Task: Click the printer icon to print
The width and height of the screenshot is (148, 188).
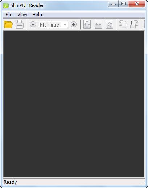Action: point(20,24)
